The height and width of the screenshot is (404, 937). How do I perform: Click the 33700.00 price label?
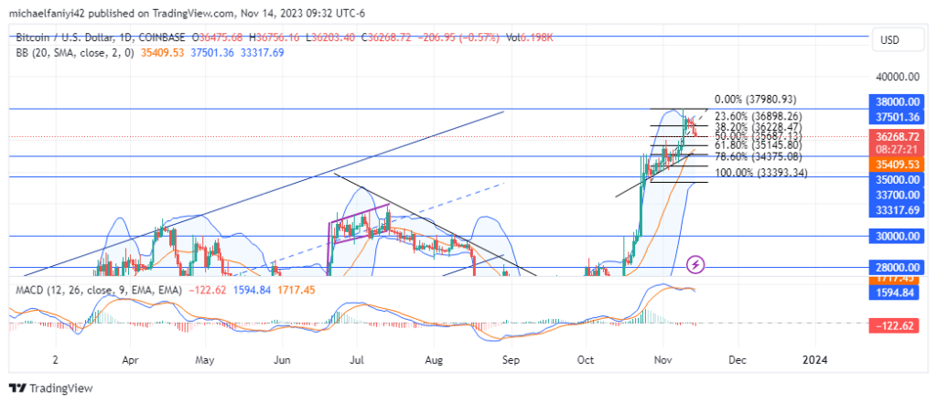coord(896,195)
